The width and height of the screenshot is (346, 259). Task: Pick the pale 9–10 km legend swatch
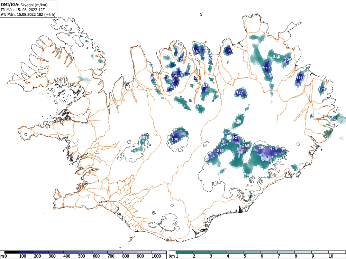(320, 252)
